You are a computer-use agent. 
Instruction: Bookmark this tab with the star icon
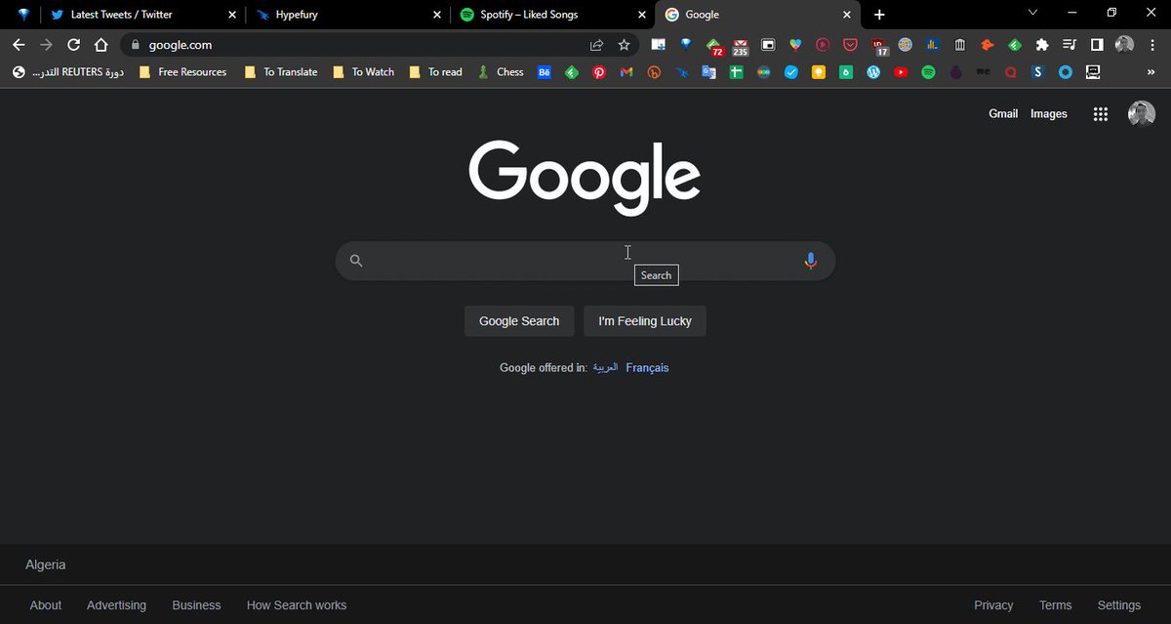click(x=624, y=45)
